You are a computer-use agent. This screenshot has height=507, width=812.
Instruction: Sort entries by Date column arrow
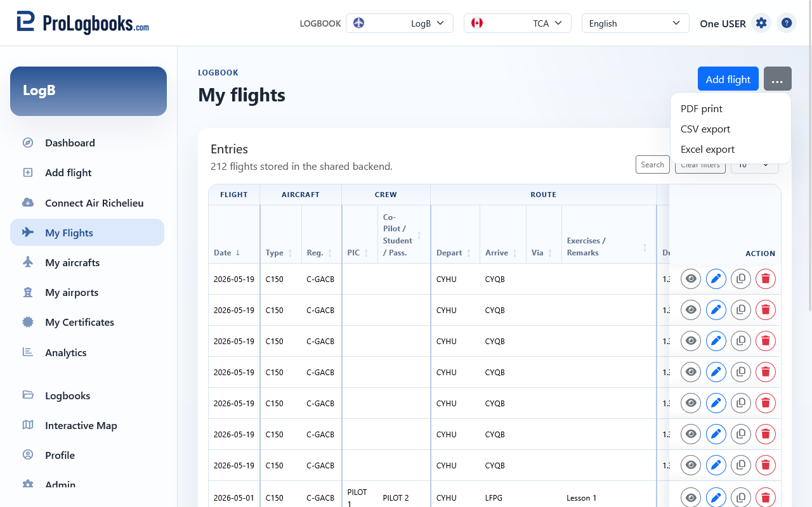pos(238,252)
